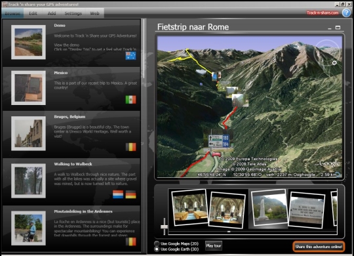
Task: Click the Walking to Walbeck title
Action: click(73, 164)
